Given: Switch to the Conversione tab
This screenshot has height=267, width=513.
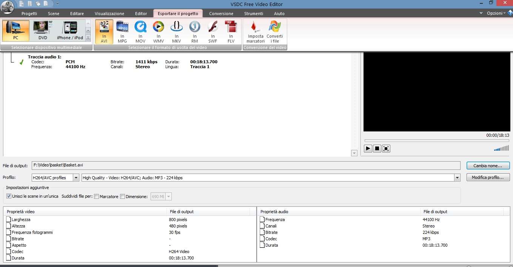Looking at the screenshot, I should tap(221, 14).
